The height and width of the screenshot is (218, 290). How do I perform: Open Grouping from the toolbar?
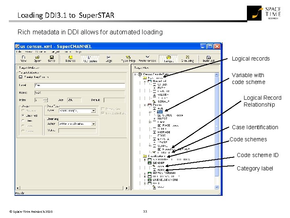(x=188, y=59)
